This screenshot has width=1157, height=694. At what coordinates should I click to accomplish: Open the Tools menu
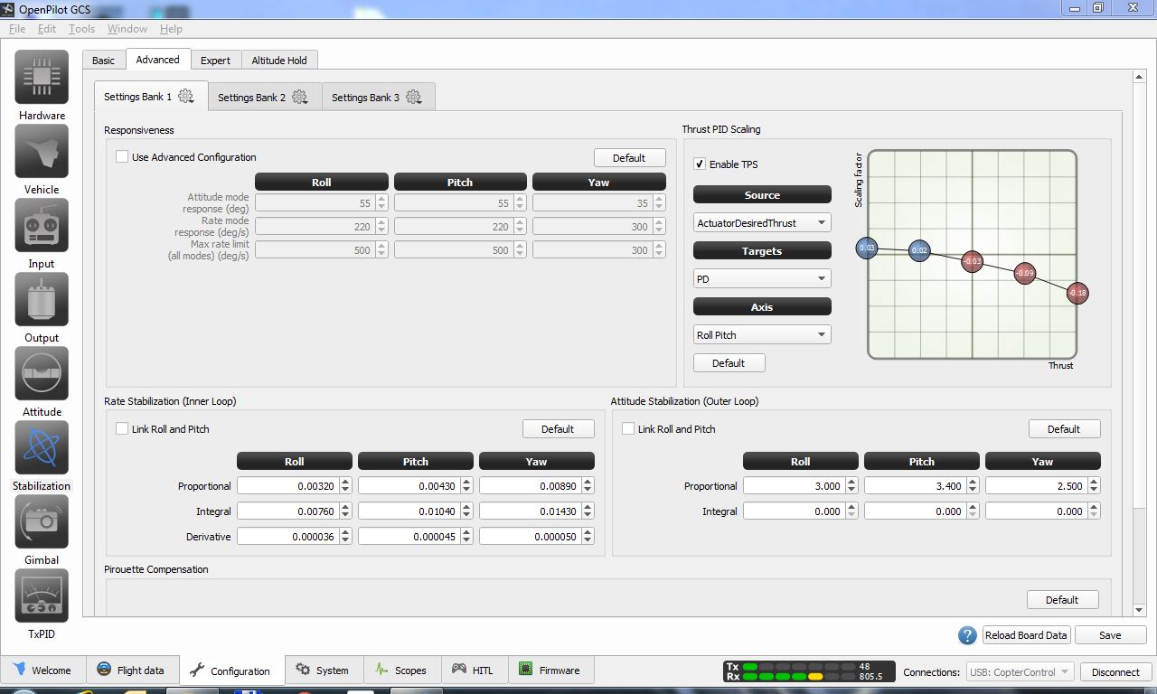(81, 29)
